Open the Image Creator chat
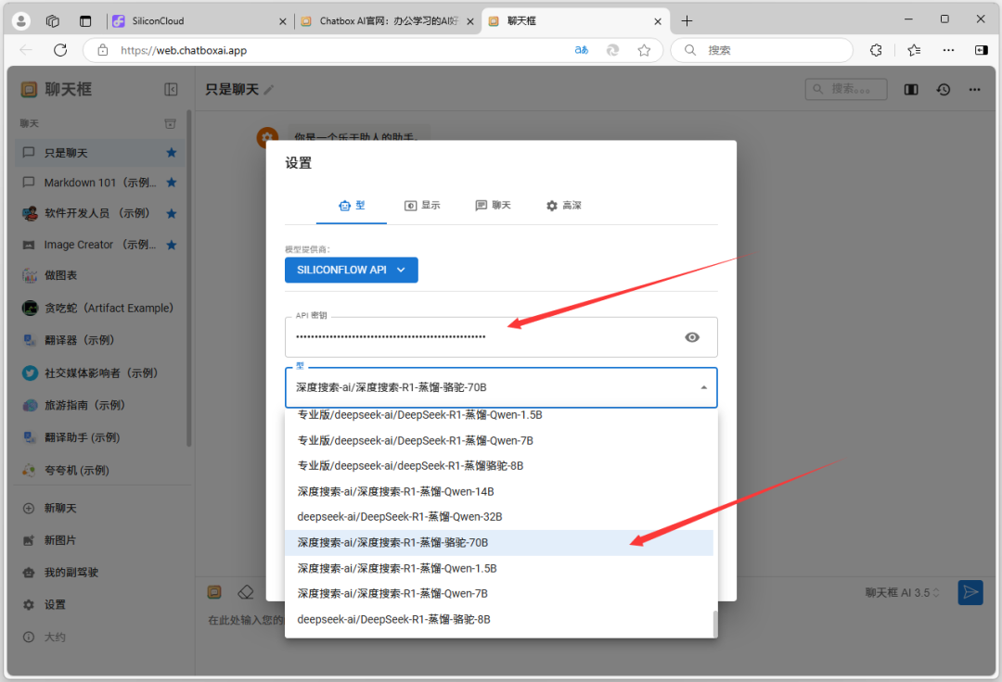Viewport: 1002px width, 682px height. click(100, 245)
